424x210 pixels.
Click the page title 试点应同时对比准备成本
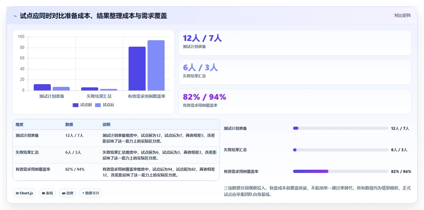click(93, 16)
